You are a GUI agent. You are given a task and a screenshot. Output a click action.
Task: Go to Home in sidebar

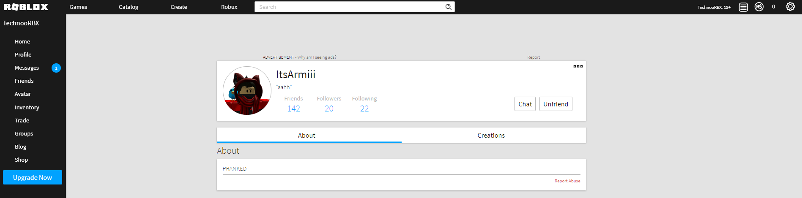[x=22, y=41]
